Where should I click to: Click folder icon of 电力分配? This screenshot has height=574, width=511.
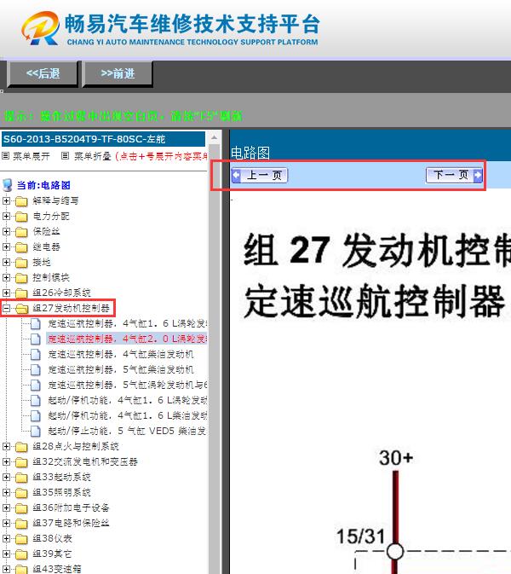[21, 217]
